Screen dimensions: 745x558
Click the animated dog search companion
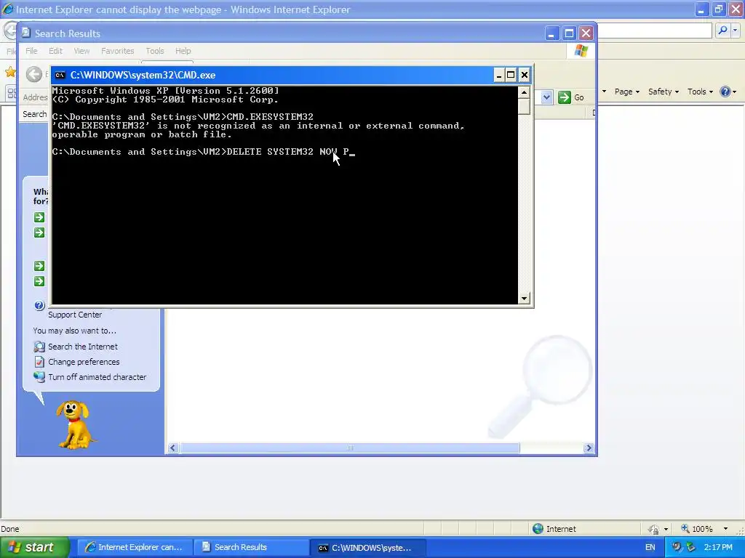[75, 424]
